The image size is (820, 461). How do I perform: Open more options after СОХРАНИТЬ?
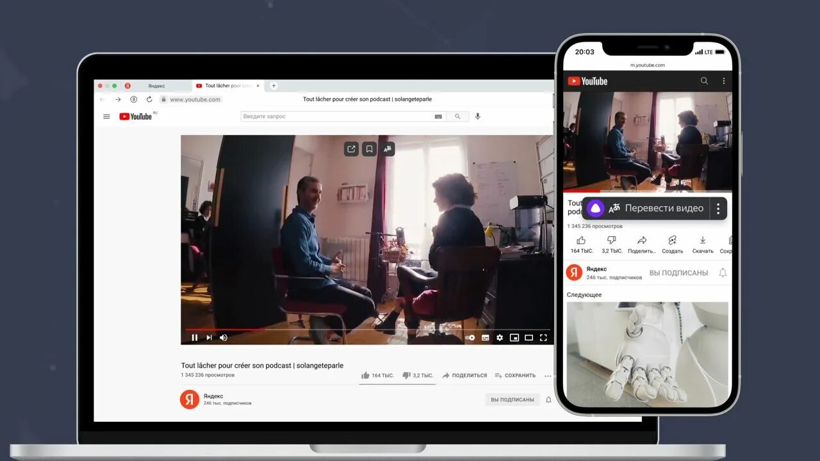pyautogui.click(x=548, y=375)
